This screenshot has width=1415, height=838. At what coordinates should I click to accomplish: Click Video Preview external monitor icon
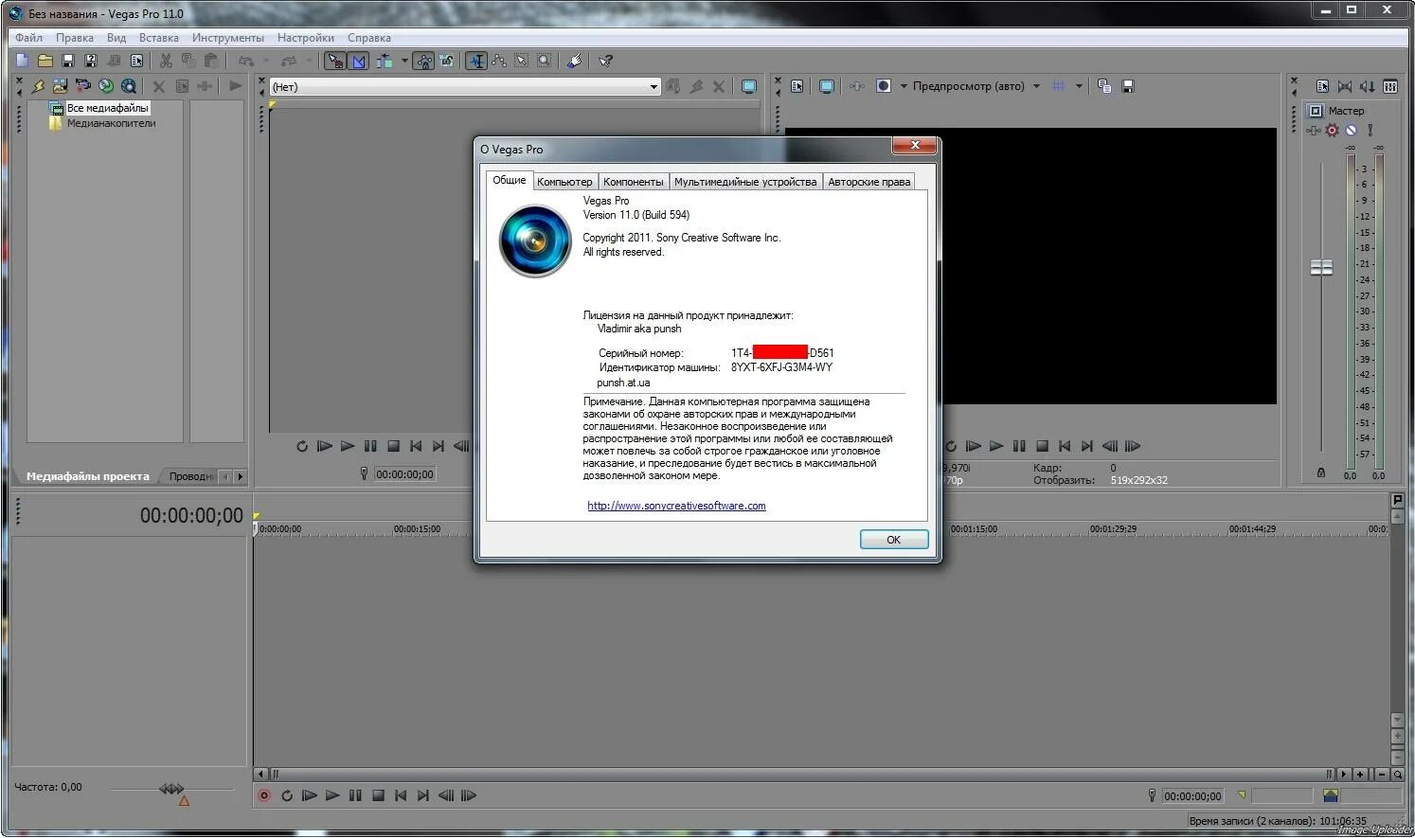click(826, 86)
